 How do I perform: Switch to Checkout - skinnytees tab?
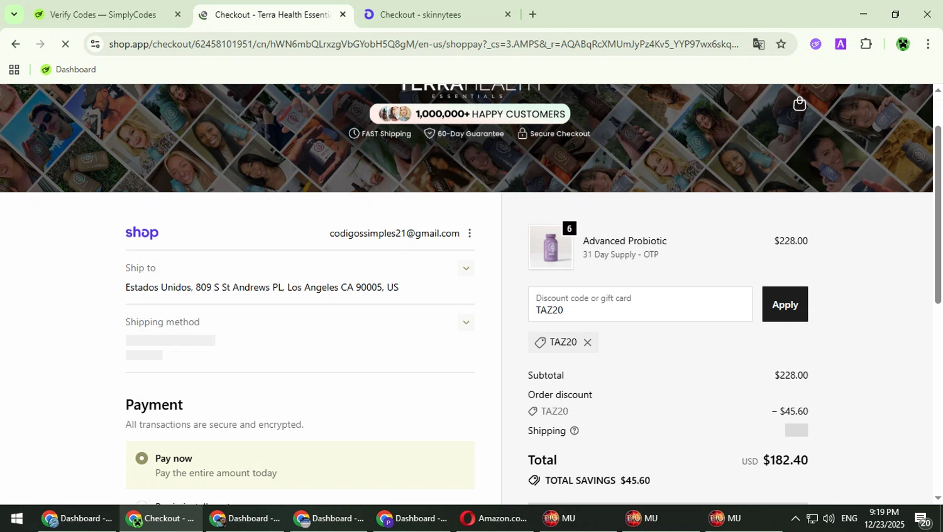point(420,14)
